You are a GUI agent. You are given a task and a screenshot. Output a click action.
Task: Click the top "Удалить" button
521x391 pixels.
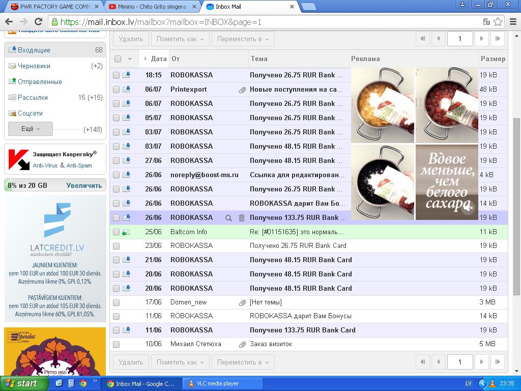point(131,39)
